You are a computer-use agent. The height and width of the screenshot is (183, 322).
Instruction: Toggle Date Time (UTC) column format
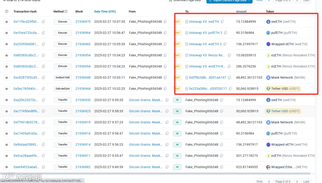click(105, 12)
